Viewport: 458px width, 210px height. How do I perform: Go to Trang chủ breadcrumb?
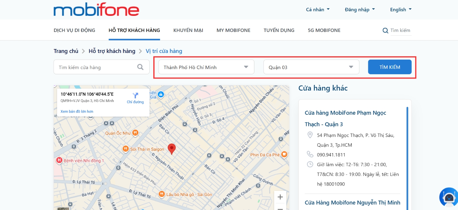(x=66, y=51)
